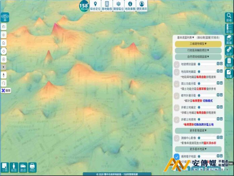The height and width of the screenshot is (176, 234).
Task: Click the 圖片浮水印 red text
Action: coord(210,143)
